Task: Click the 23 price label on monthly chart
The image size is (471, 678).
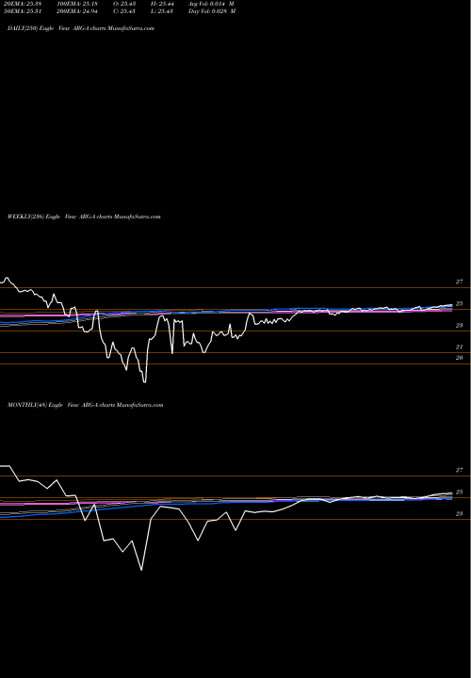Action: [x=459, y=514]
